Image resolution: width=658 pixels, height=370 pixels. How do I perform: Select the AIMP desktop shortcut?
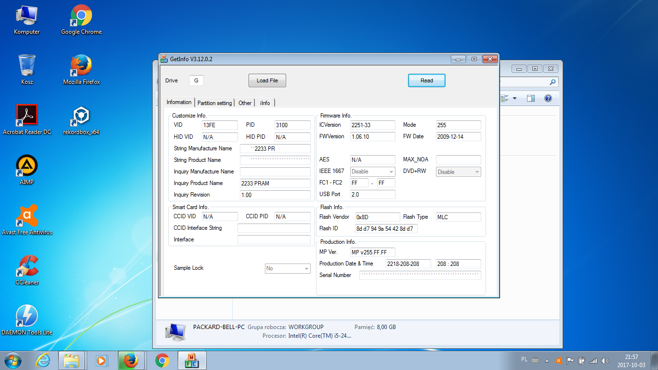(x=27, y=170)
